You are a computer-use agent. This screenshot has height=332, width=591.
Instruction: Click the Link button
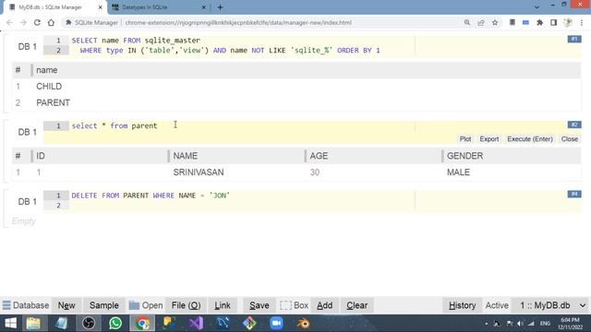click(223, 305)
